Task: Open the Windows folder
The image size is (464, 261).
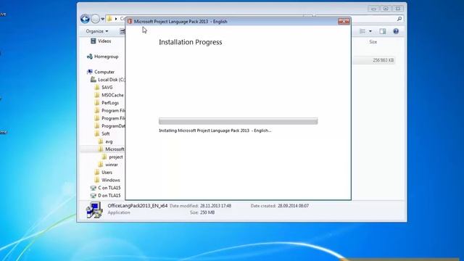Action: click(111, 180)
